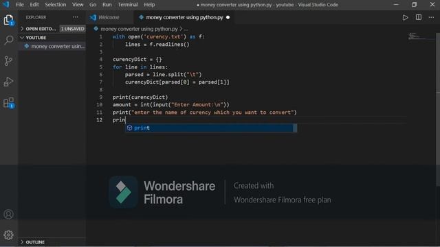Restore down the VS Code window
The image size is (440, 247).
[414, 5]
